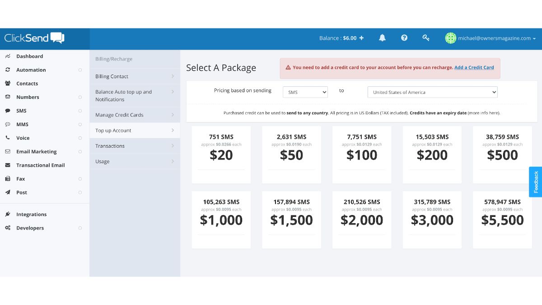Open the michael@ownersmagazine.com account menu
Screen dimensions: 542x305
pos(491,38)
